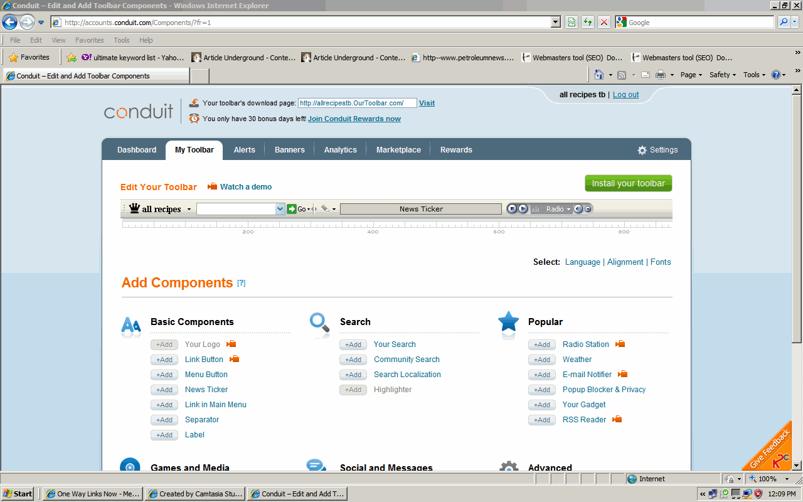Click the green Go arrow in toolbar preview

pyautogui.click(x=292, y=209)
